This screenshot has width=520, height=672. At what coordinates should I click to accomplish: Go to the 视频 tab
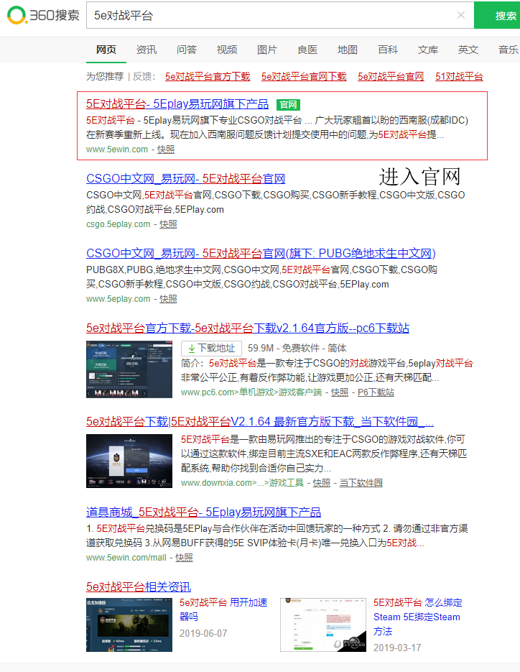pyautogui.click(x=227, y=50)
